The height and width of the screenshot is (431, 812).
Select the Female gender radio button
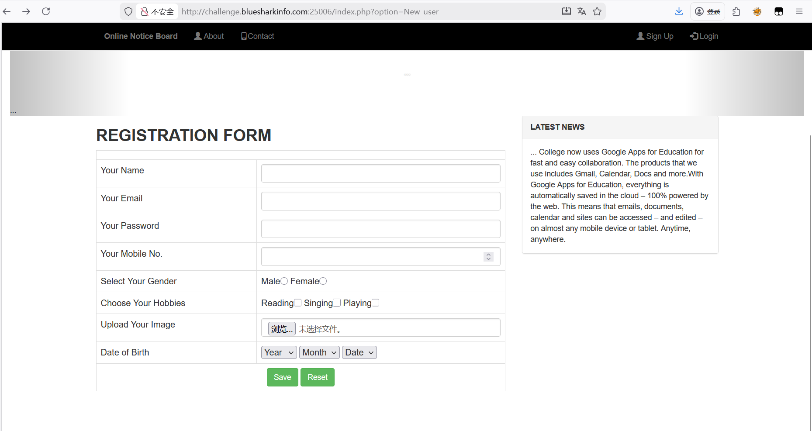click(323, 281)
